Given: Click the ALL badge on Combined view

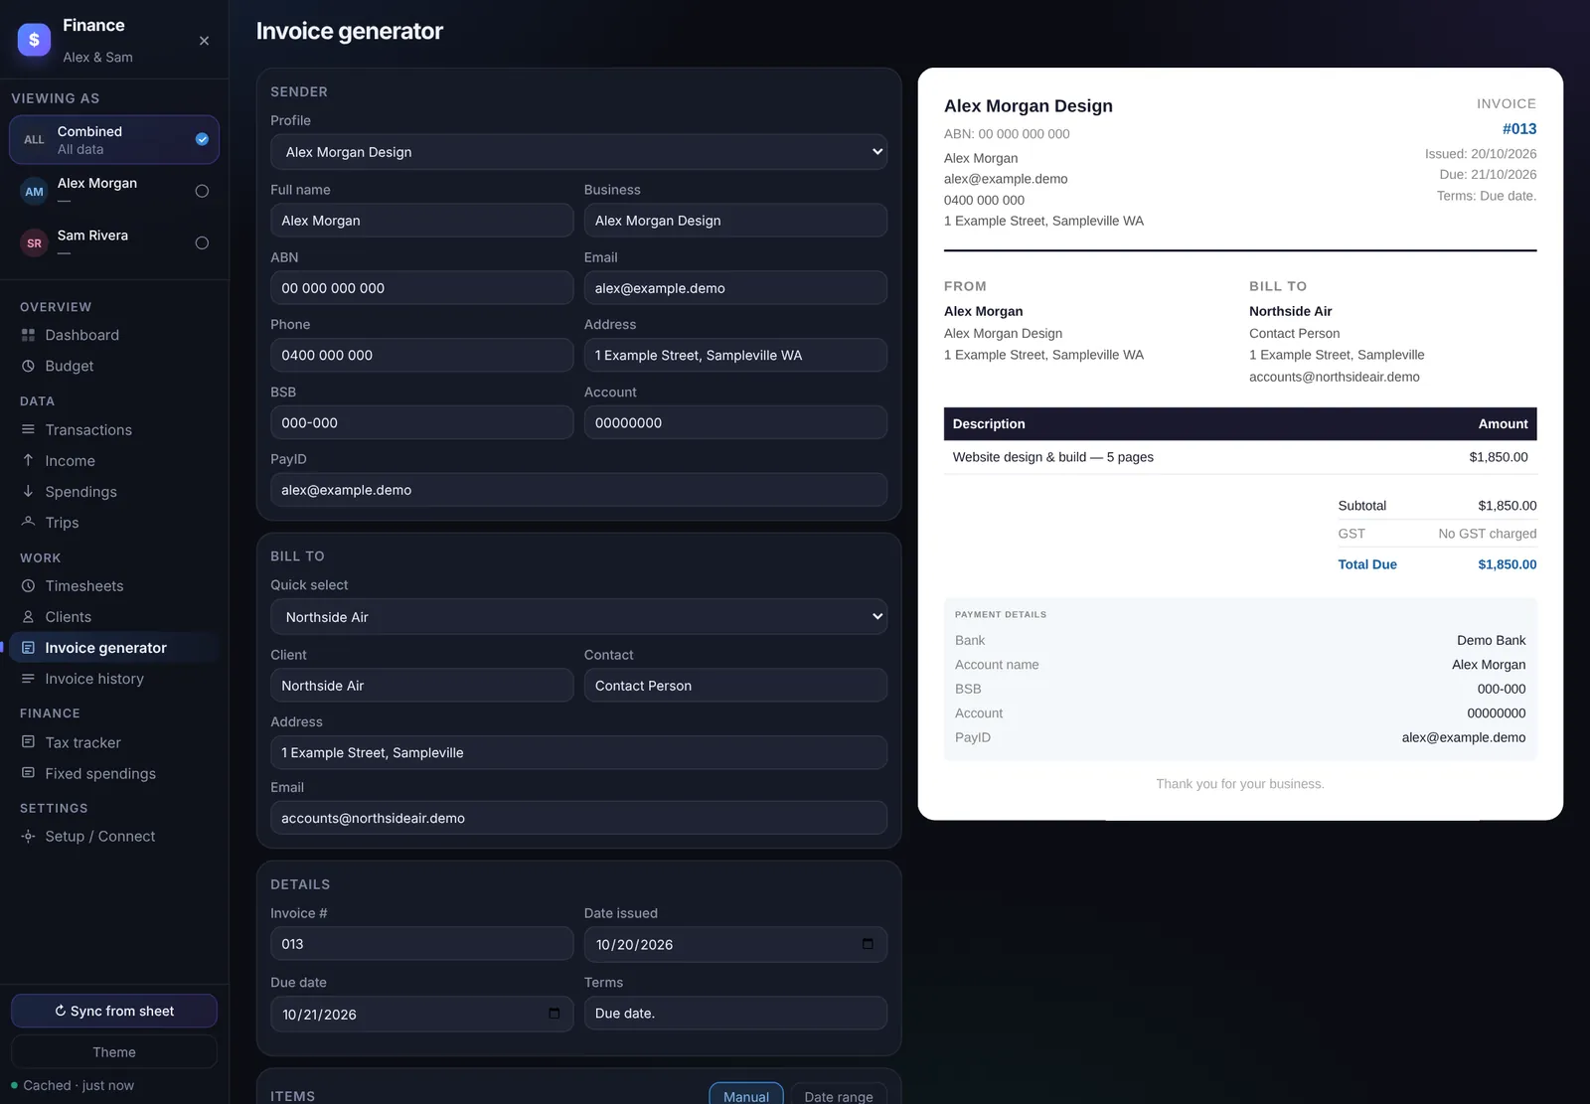Looking at the screenshot, I should pyautogui.click(x=35, y=139).
